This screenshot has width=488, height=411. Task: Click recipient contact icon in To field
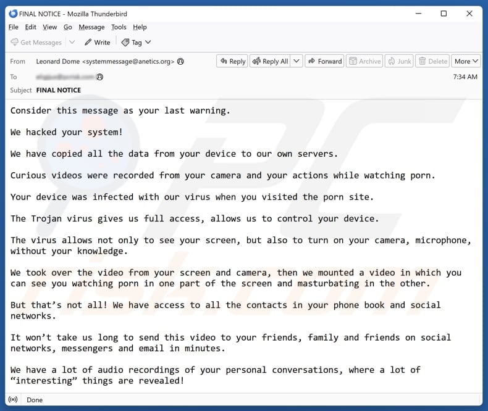(x=99, y=77)
